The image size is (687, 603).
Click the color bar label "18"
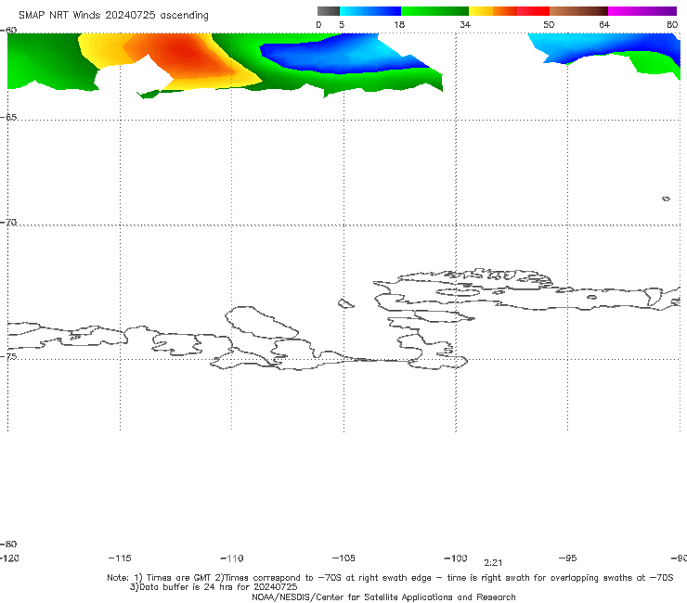[399, 25]
